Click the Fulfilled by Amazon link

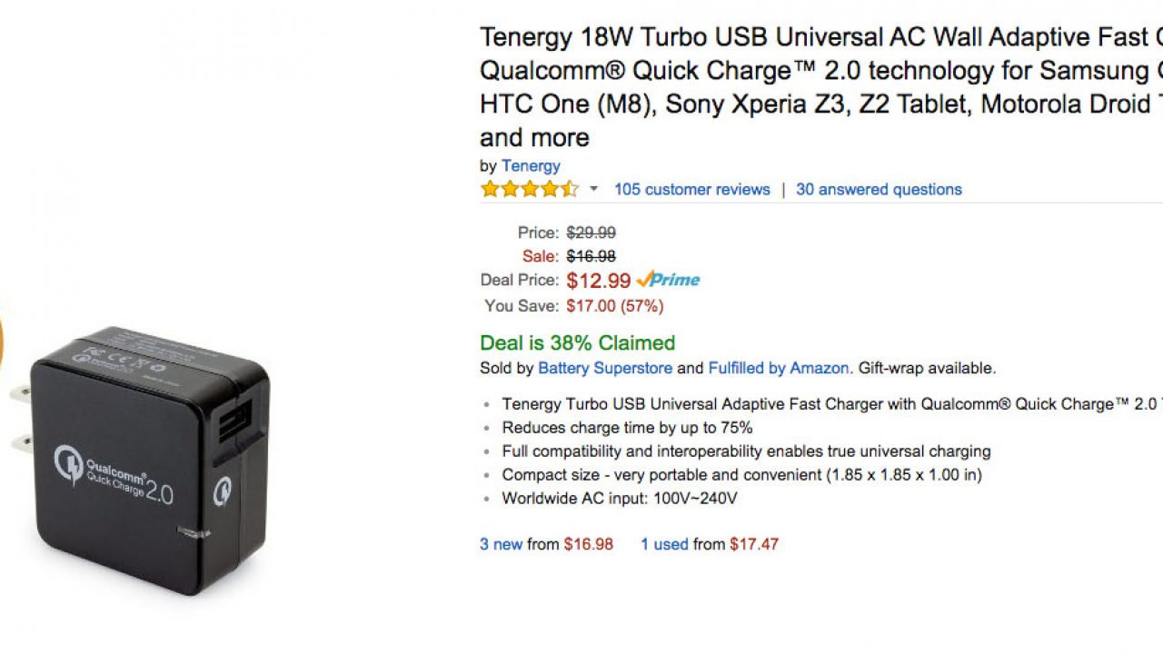pos(779,368)
